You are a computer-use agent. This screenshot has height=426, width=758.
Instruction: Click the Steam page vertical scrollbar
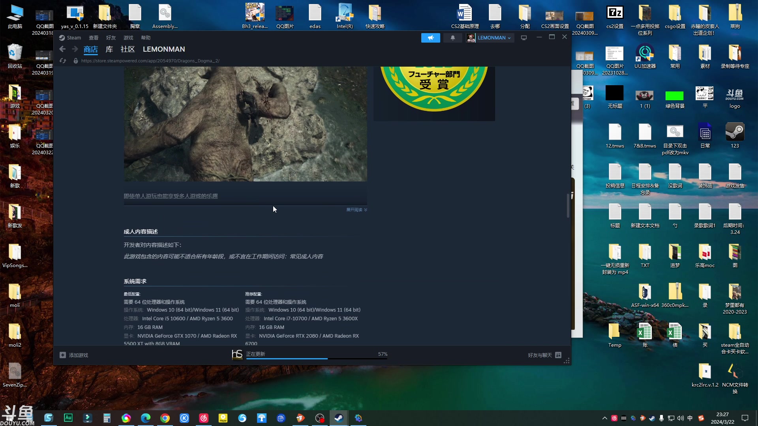(x=568, y=205)
